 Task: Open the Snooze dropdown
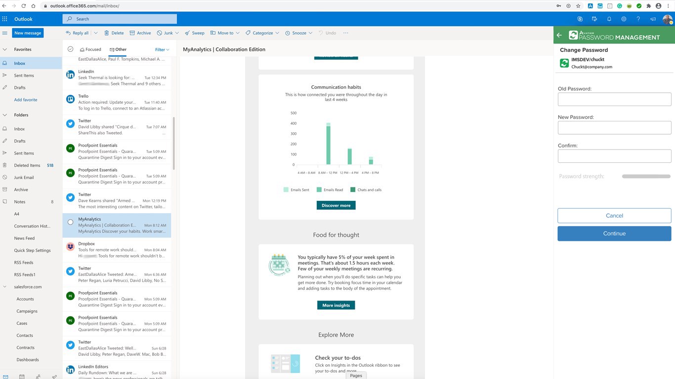click(310, 33)
